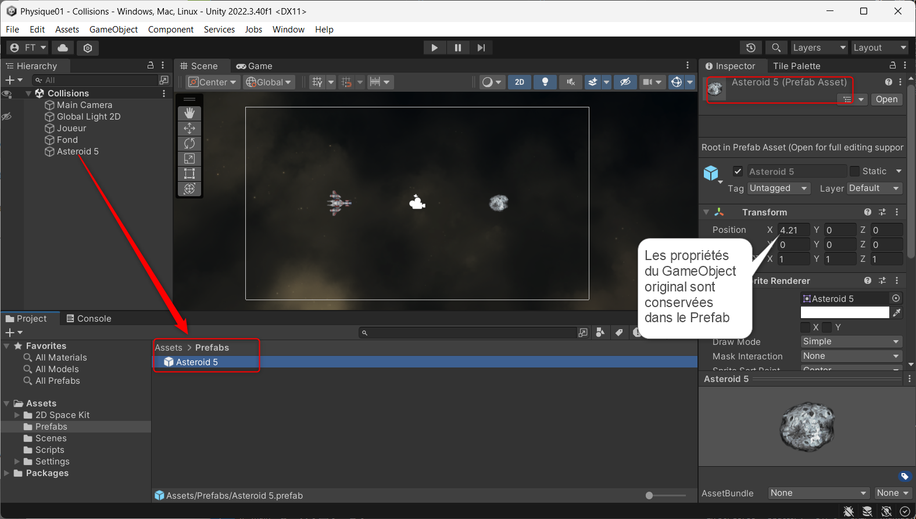Viewport: 916px width, 519px height.
Task: Open the Draw Mode Simple dropdown
Action: 851,341
